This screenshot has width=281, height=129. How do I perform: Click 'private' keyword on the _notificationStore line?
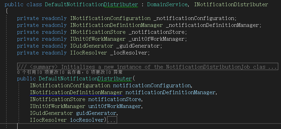(28, 32)
